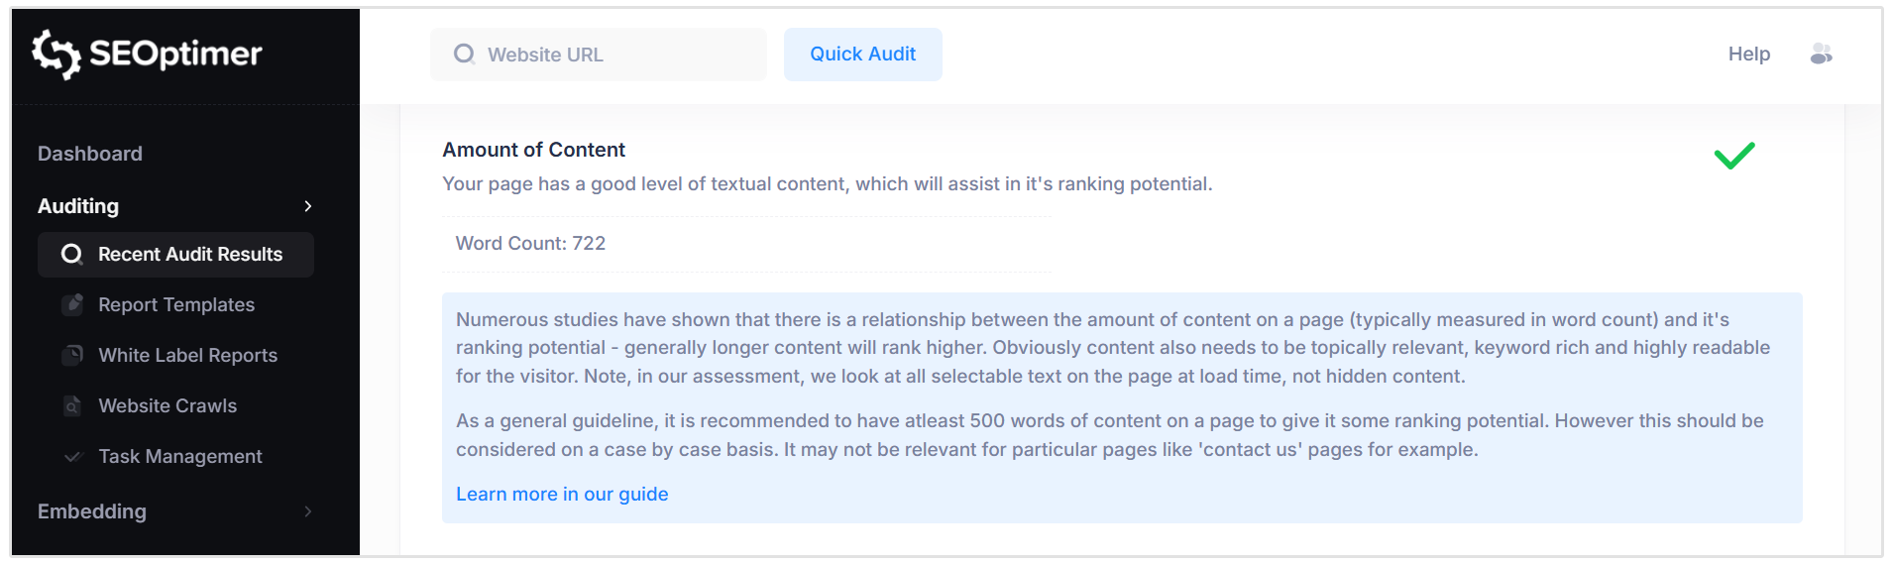Screen dimensions: 1893x565
Task: Expand the Auditing section chevron
Action: [x=308, y=206]
